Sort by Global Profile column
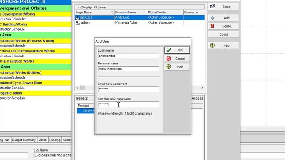 tap(165, 12)
